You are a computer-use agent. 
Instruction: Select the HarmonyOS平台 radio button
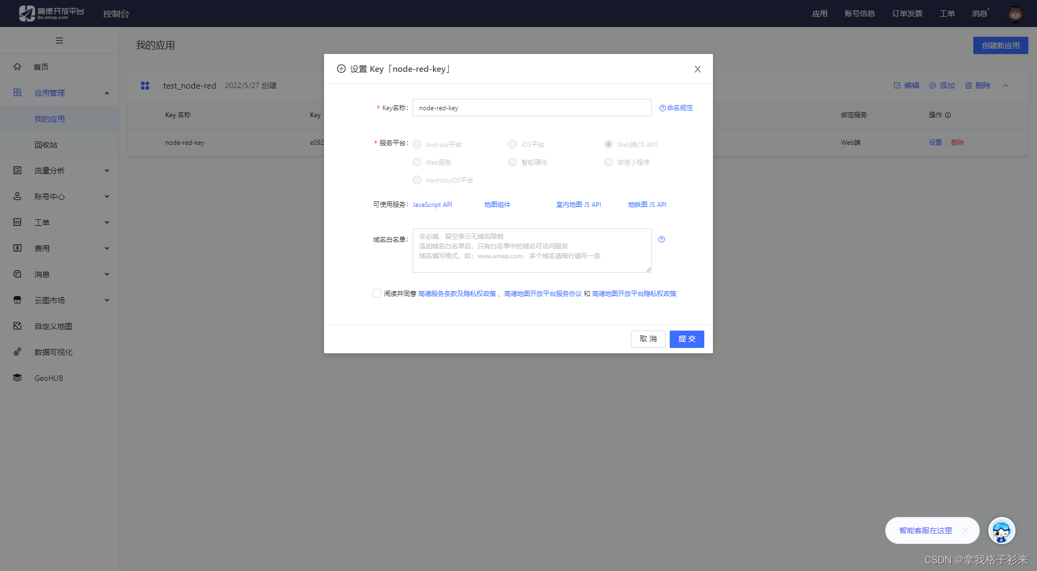coord(417,180)
